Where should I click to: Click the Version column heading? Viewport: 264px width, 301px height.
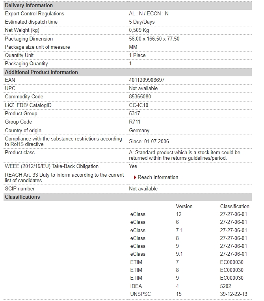(184, 206)
